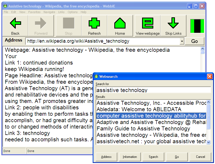Open the Navigate menu
Screen dimensions: 215x164
click(49, 12)
